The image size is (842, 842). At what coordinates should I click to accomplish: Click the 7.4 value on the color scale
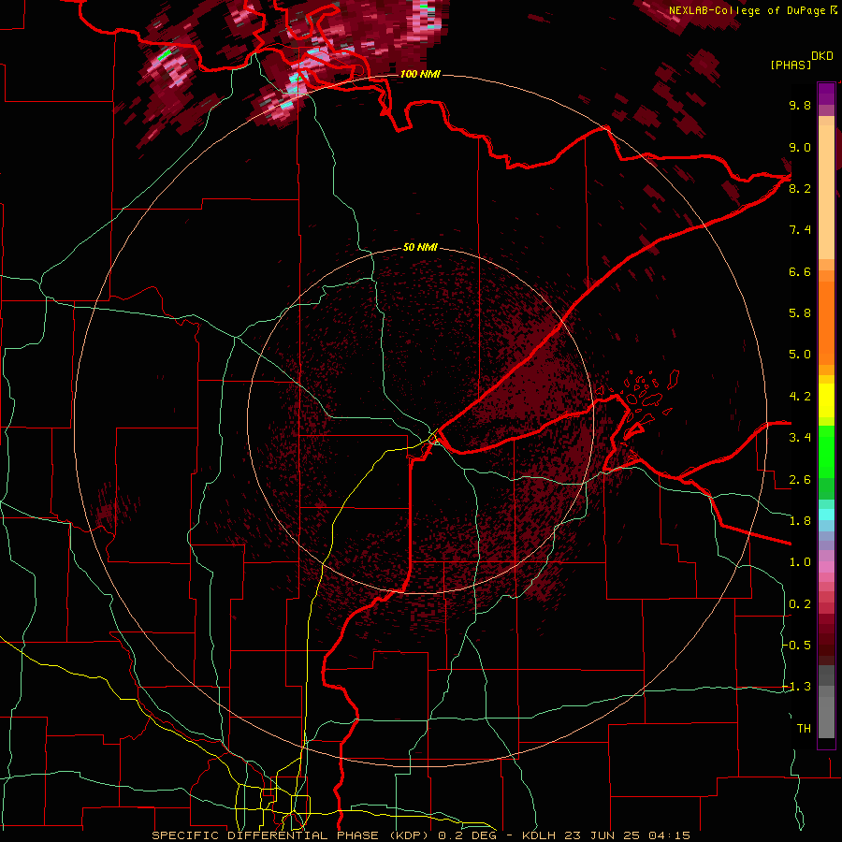(800, 230)
